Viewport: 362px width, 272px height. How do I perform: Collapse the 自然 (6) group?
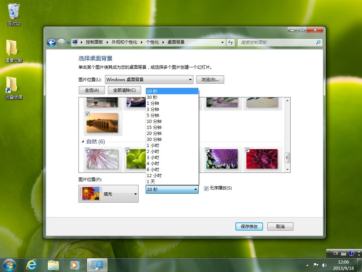coord(83,141)
